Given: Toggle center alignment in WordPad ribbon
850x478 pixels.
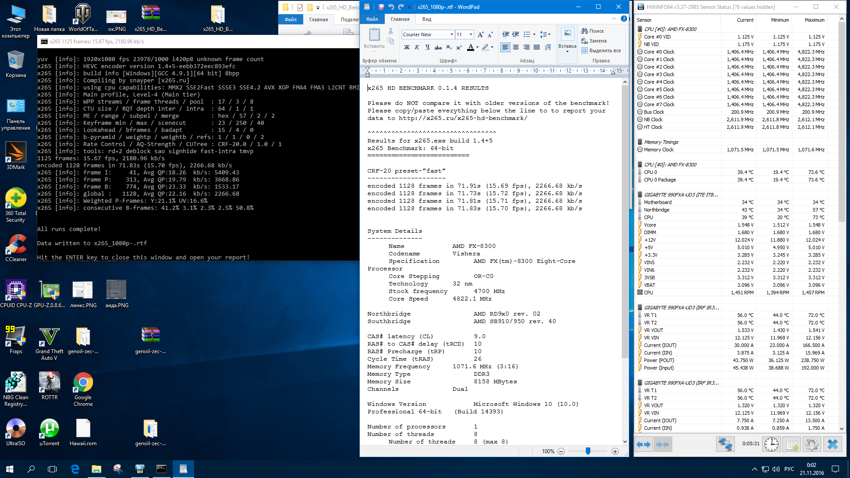Looking at the screenshot, I should point(516,47).
